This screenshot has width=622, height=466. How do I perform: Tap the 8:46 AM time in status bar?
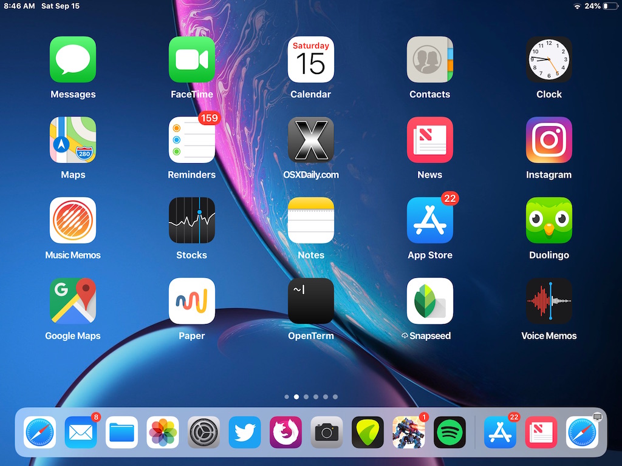(x=19, y=6)
